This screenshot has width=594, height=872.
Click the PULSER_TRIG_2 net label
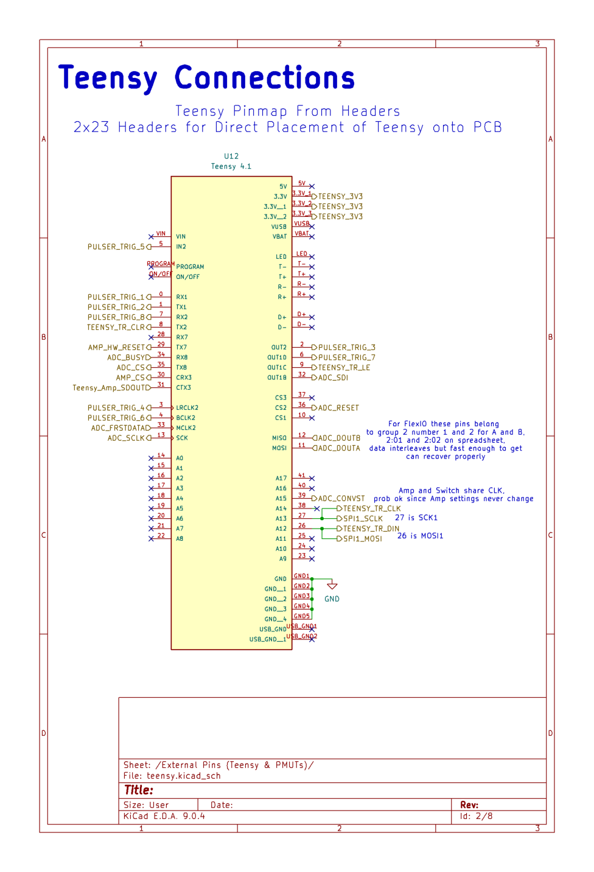tap(119, 308)
